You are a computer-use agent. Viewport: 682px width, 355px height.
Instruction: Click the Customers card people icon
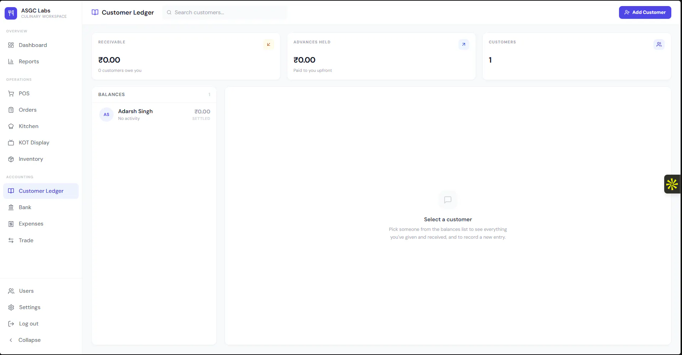(659, 44)
